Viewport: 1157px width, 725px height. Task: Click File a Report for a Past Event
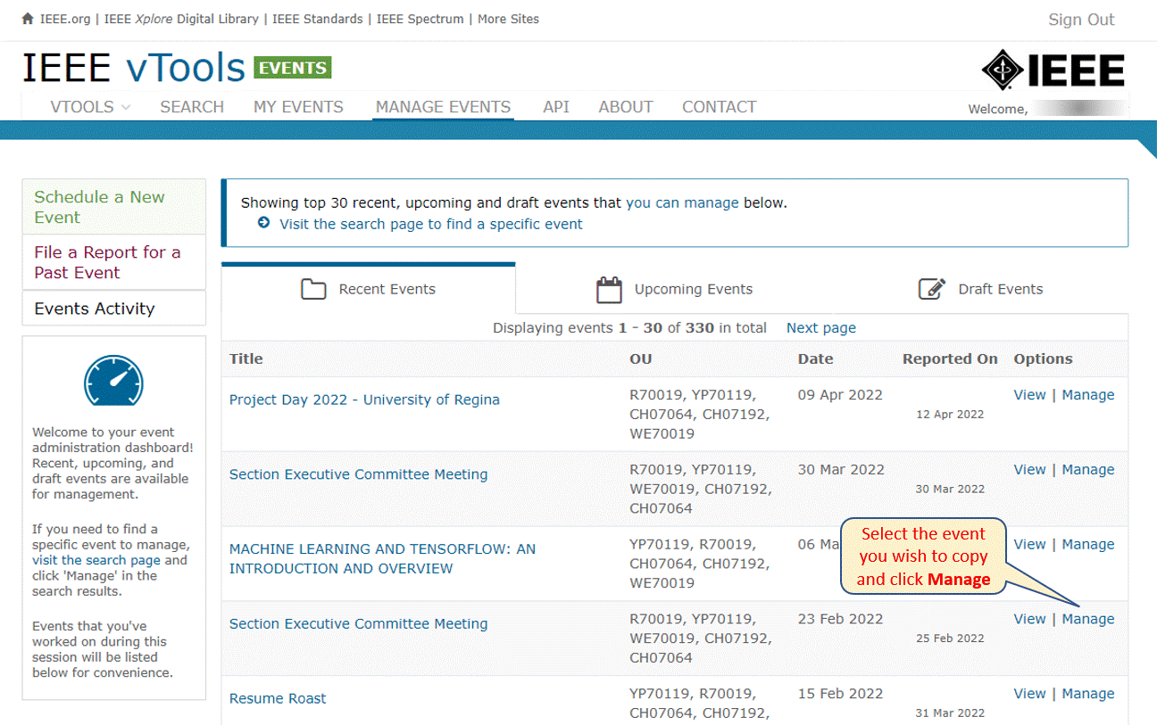113,262
